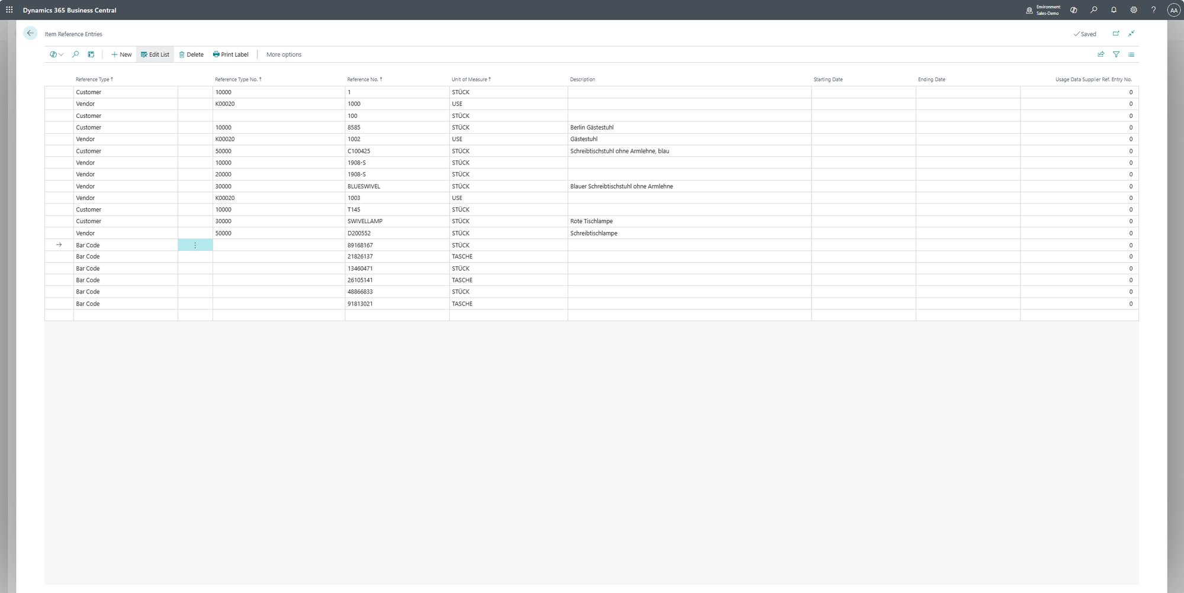Image resolution: width=1184 pixels, height=593 pixels.
Task: Click the collapse page arrows icon
Action: (x=1131, y=34)
